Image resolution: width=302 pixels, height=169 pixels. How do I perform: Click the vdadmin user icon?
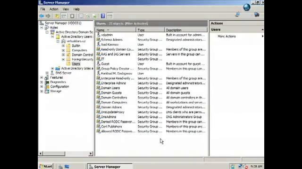tap(99, 35)
